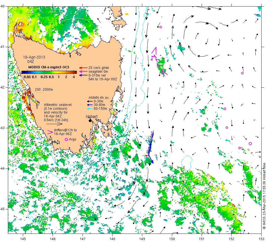Screen dimensions: 267x245
Task: Click the 0.5m/s velocity scale arrow
Action: [x=54, y=124]
